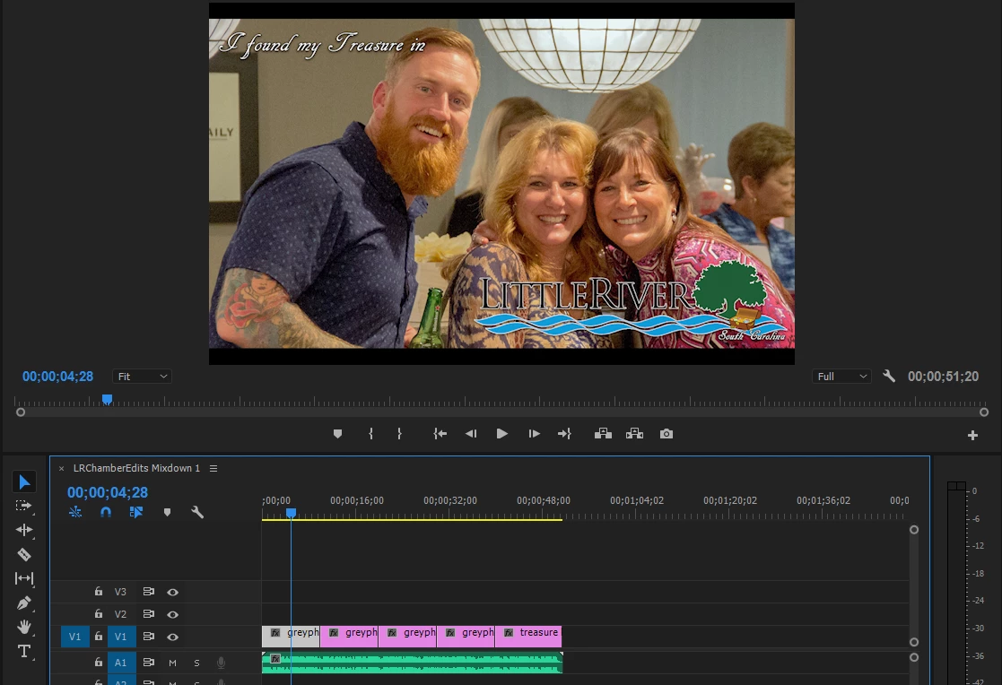Click Add Marker in Program Monitor
This screenshot has width=1002, height=685.
point(338,434)
